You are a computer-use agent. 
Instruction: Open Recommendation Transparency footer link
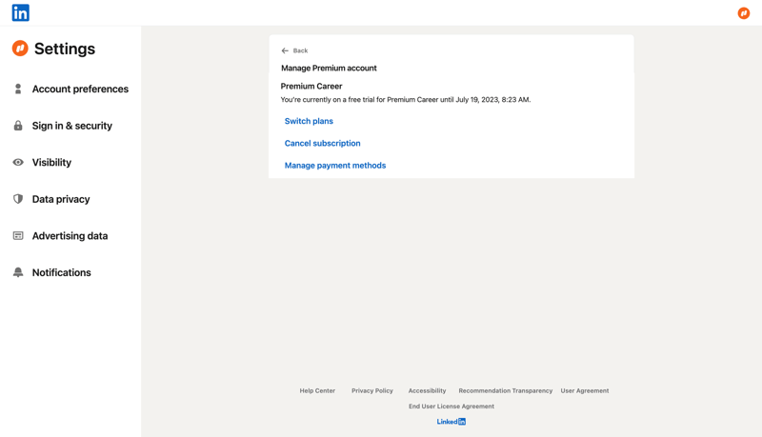tap(506, 390)
